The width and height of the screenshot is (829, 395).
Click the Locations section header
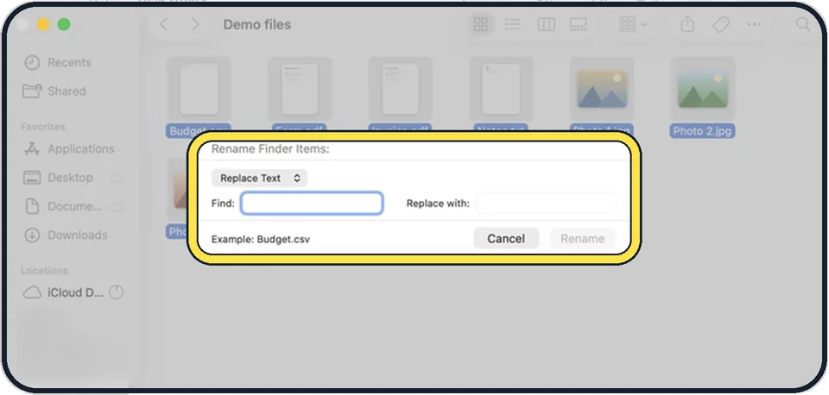click(44, 270)
